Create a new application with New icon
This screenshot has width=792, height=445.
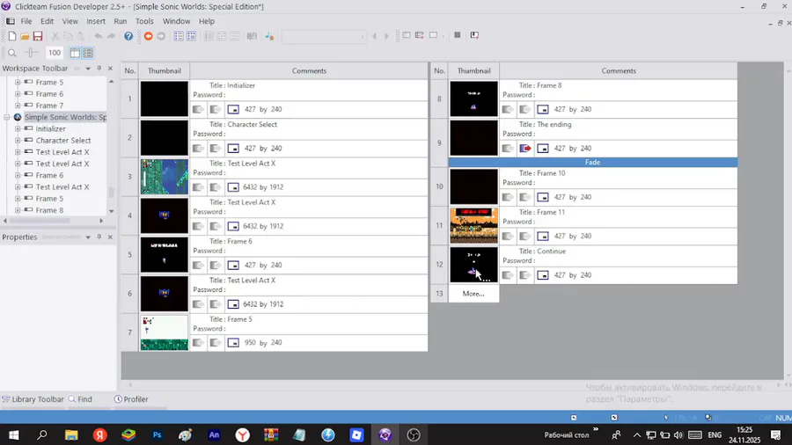click(12, 36)
